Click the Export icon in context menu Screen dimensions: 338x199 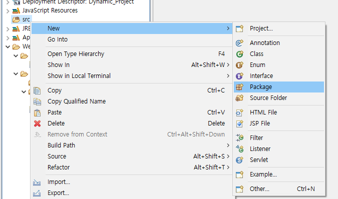37,193
